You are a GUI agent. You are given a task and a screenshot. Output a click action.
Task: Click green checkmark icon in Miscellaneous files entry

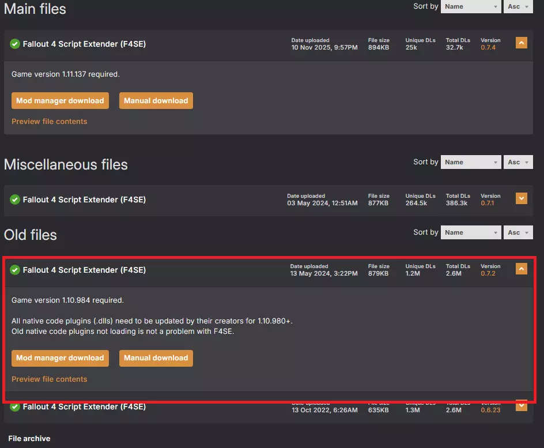click(x=15, y=199)
